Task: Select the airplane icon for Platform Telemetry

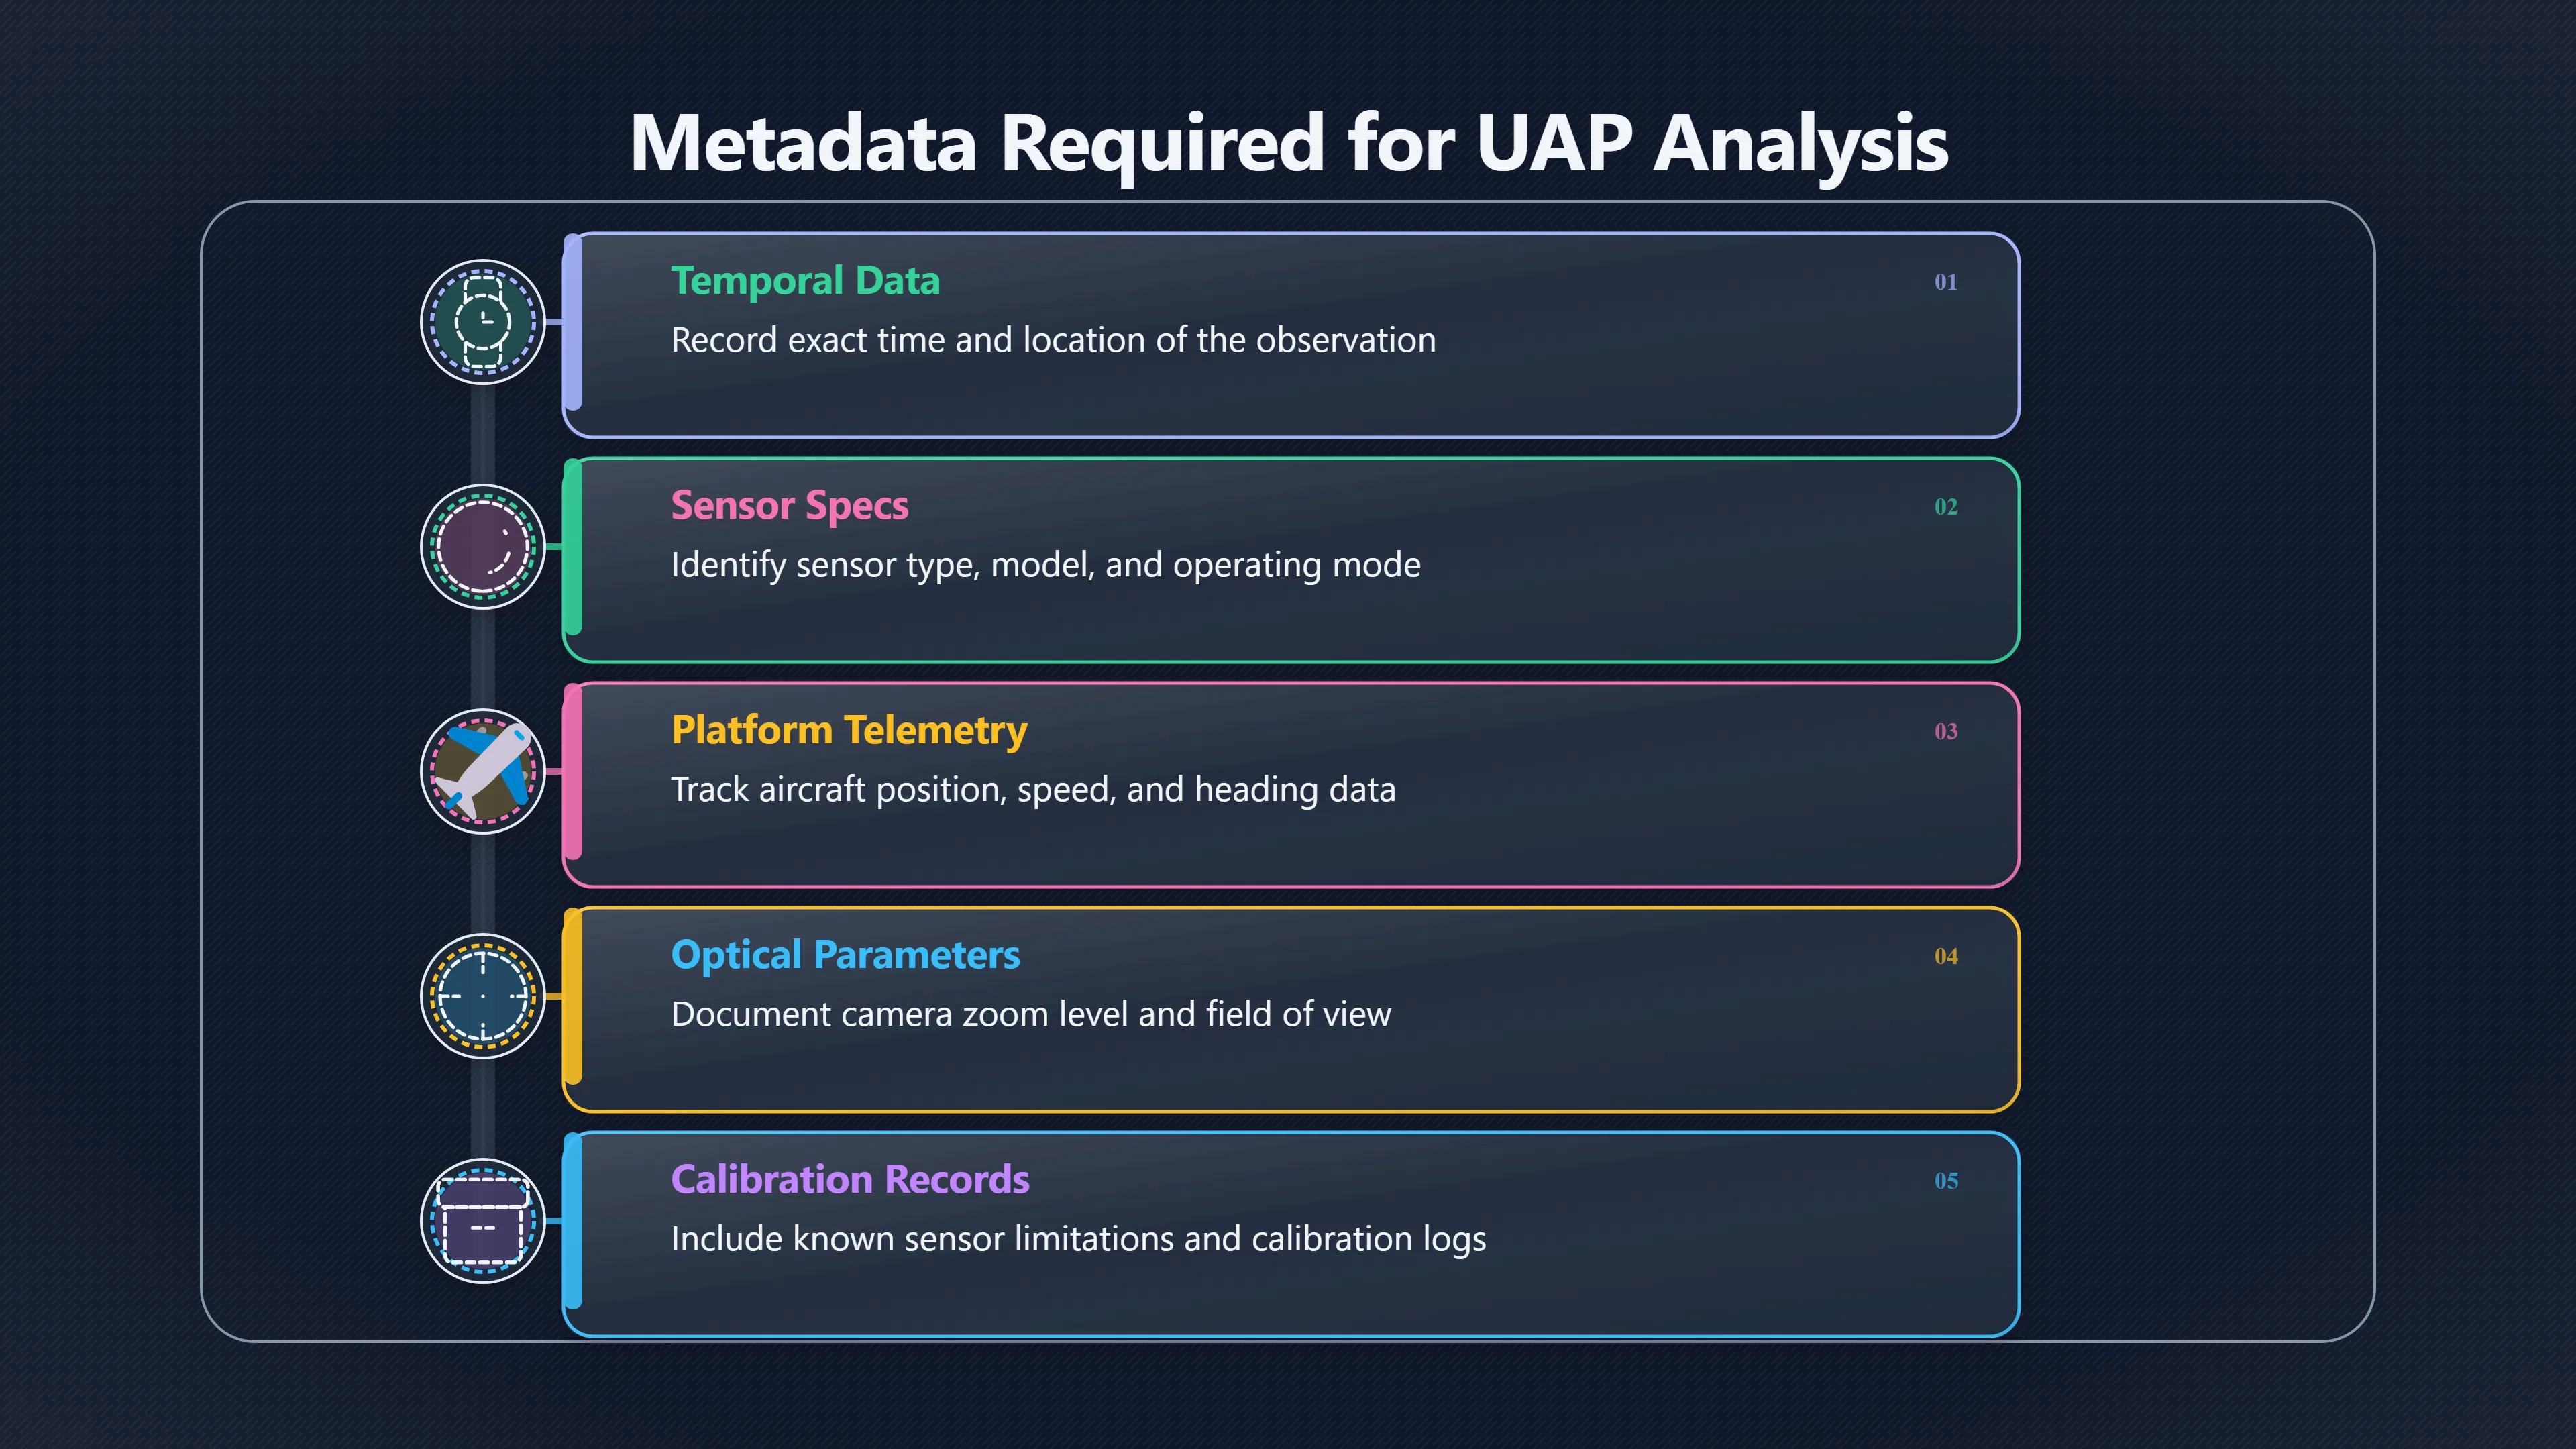Action: [x=483, y=771]
